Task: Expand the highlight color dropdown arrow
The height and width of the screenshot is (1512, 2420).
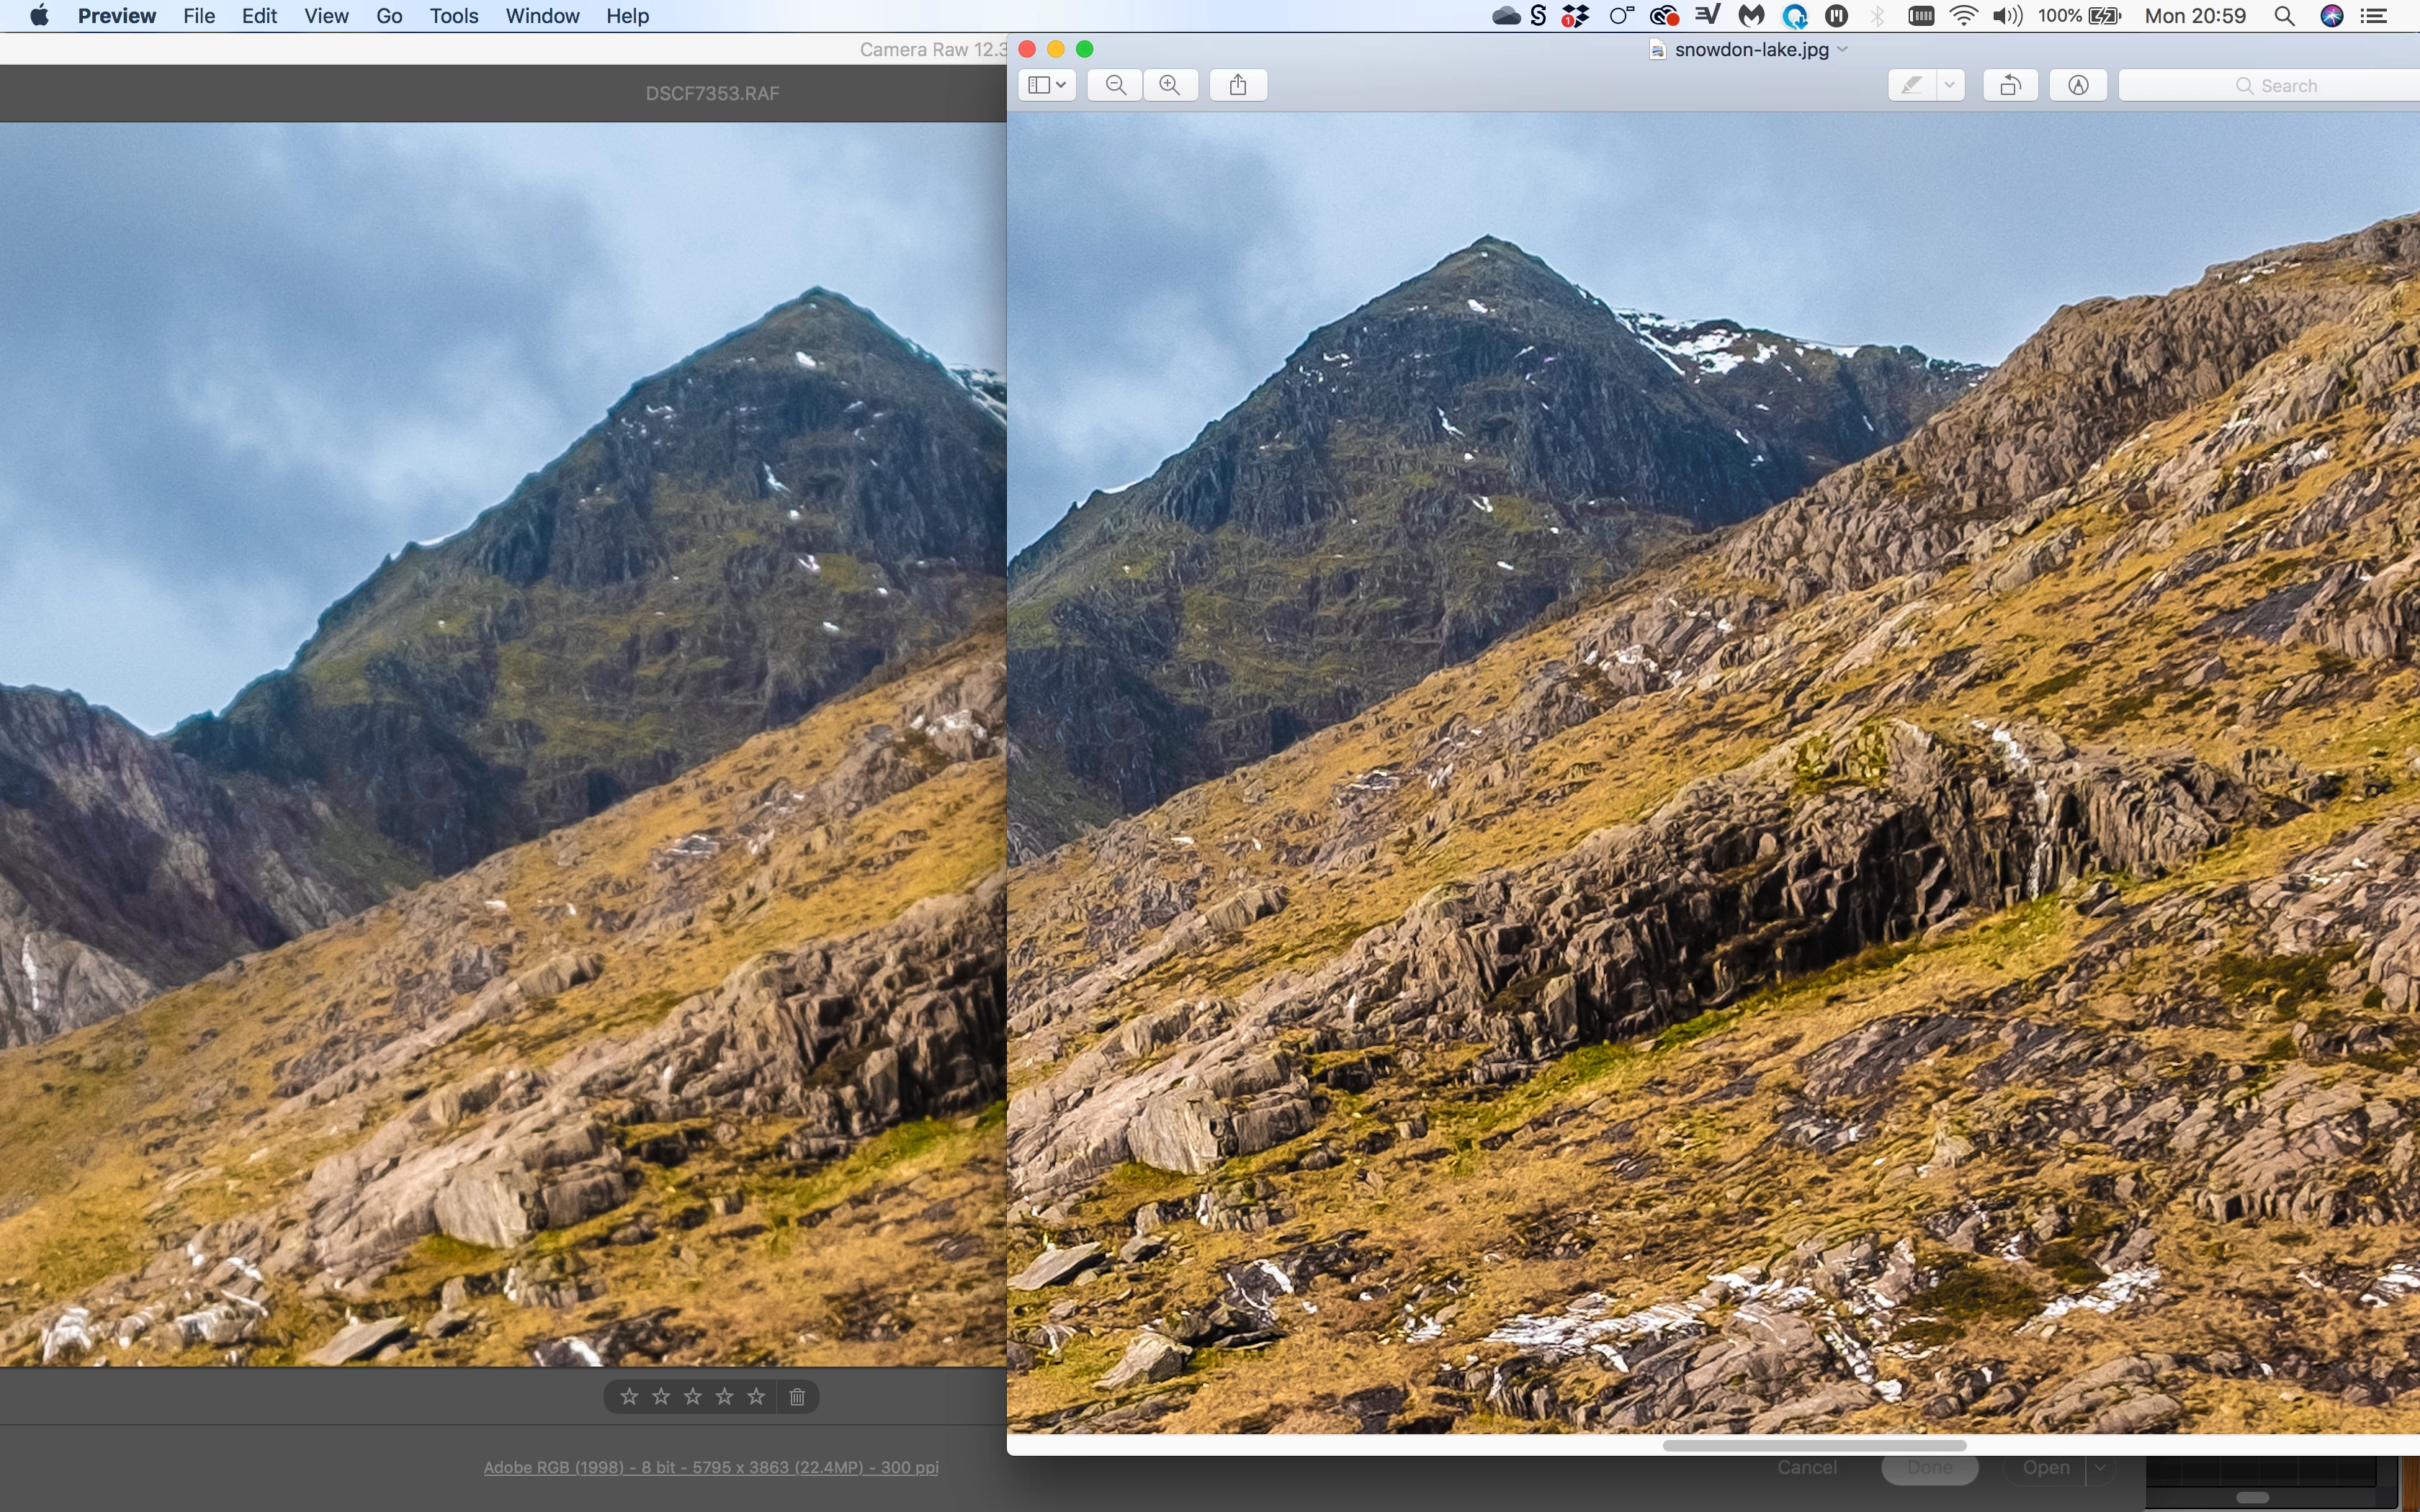Action: click(1949, 85)
